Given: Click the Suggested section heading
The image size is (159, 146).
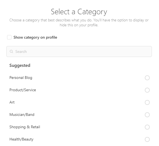Looking at the screenshot, I should pos(20,65).
